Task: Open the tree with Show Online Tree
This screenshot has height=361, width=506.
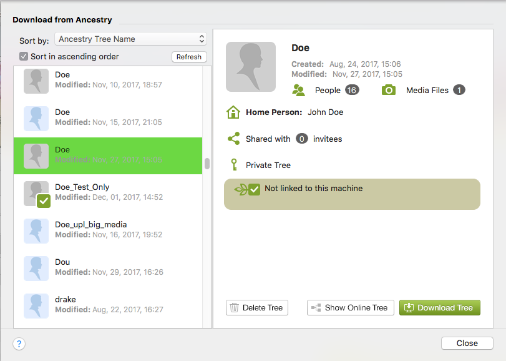Action: coord(351,308)
